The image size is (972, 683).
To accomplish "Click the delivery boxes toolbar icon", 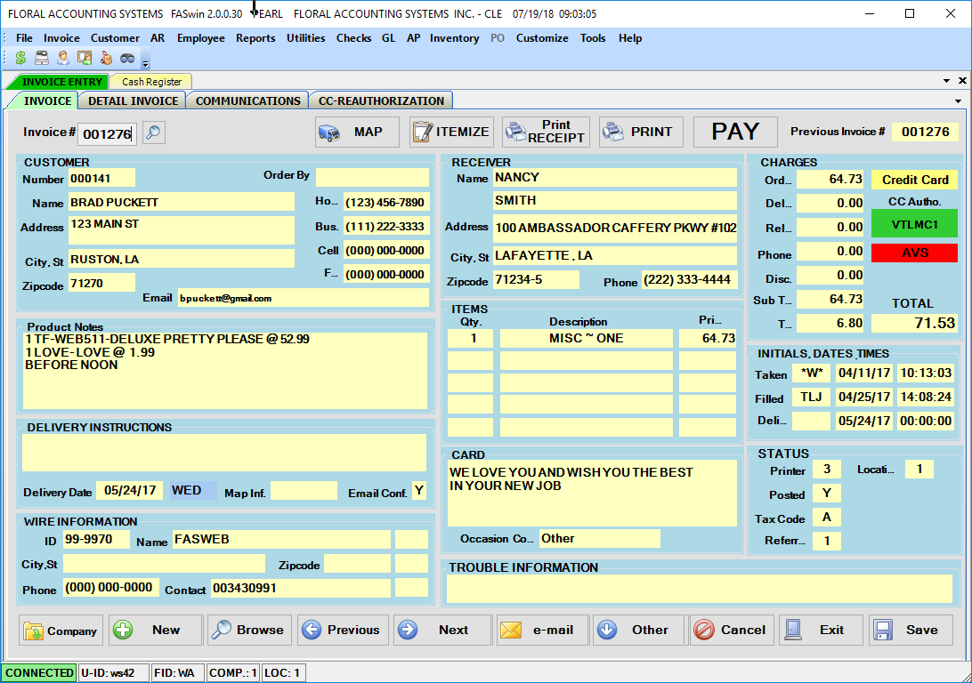I will 106,58.
